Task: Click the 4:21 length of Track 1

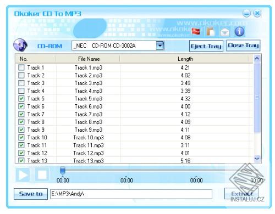Action: coord(185,67)
